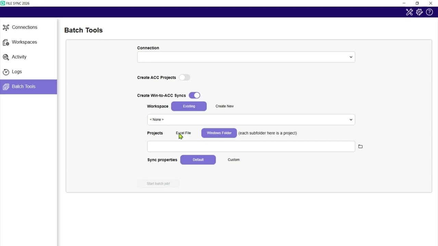
Task: Show the Logs page
Action: [x=28, y=72]
